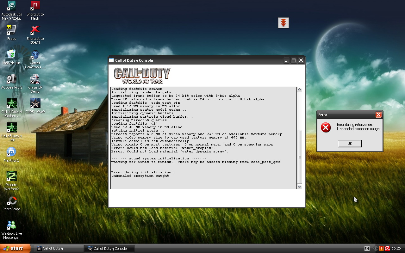The height and width of the screenshot is (253, 405).
Task: Select the PhotoScape desktop icon
Action: tap(12, 203)
